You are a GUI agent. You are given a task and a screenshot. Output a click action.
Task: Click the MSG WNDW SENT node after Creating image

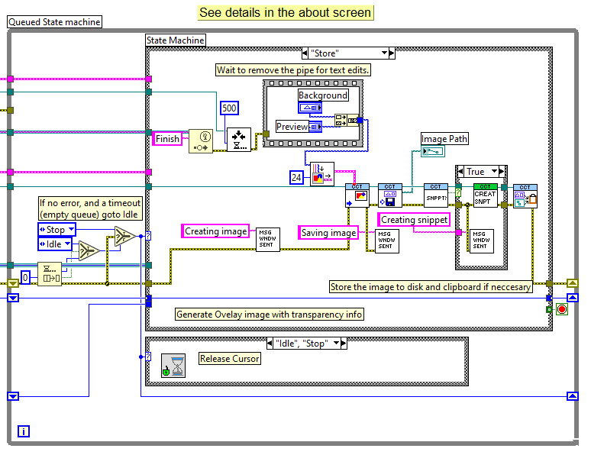[x=268, y=240]
